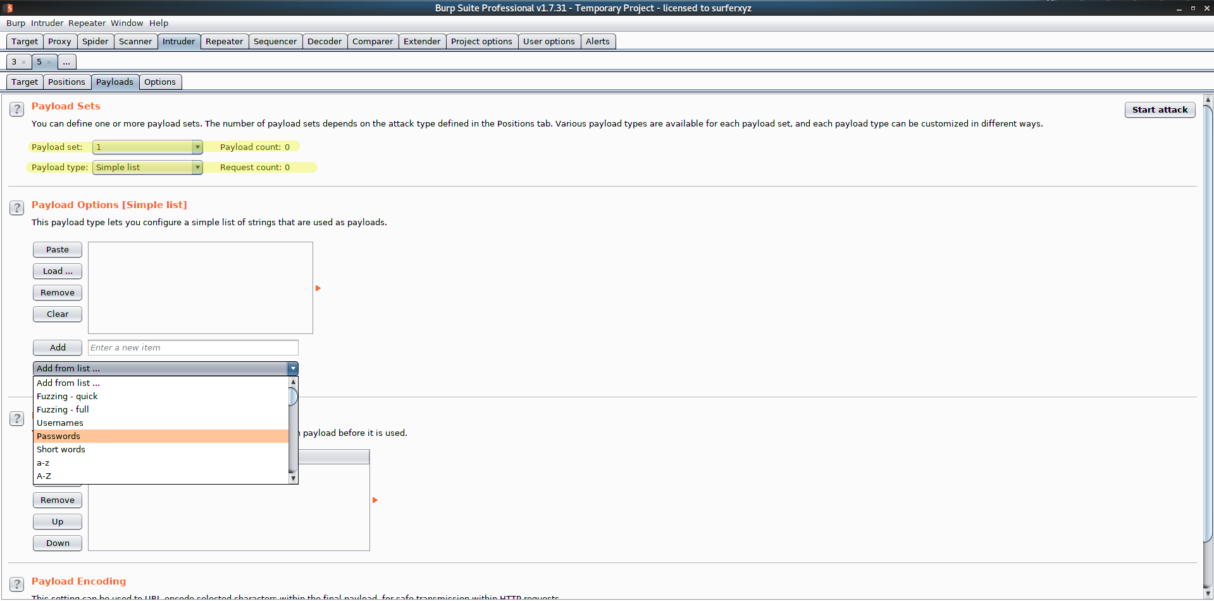Select Fuzzing - quick from list

(x=161, y=396)
